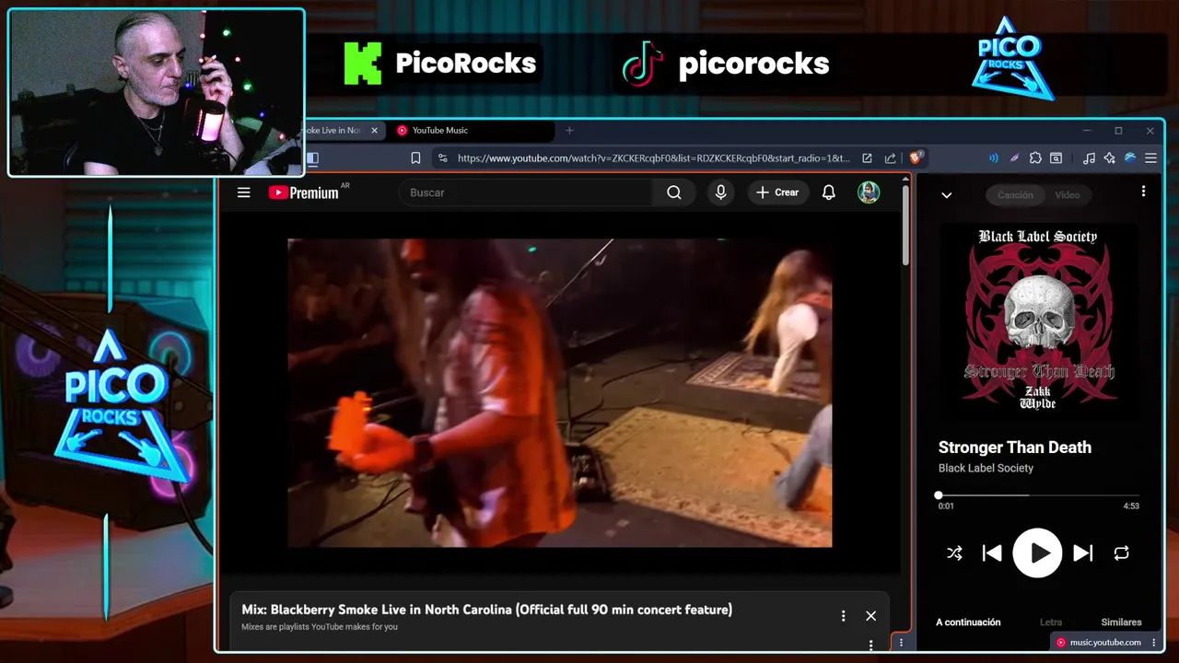1179x663 pixels.
Task: Start voice search with the microphone icon
Action: tap(721, 192)
